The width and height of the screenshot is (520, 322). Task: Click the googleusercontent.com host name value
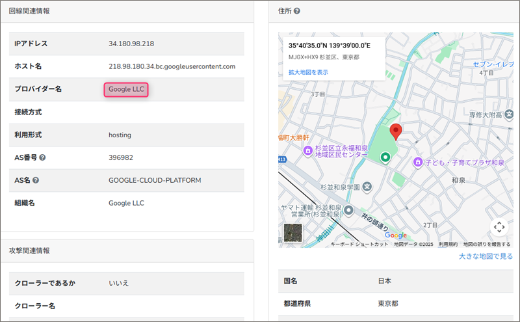click(172, 66)
